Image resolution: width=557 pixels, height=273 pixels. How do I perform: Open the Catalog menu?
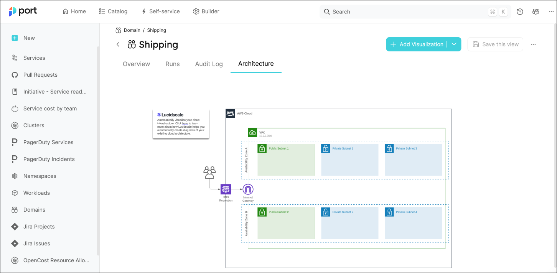(x=113, y=12)
